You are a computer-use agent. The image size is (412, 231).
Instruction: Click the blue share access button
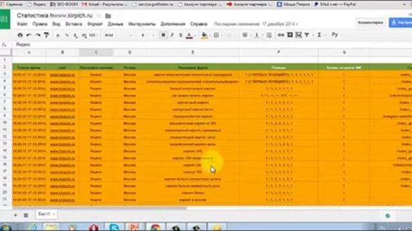(x=400, y=23)
